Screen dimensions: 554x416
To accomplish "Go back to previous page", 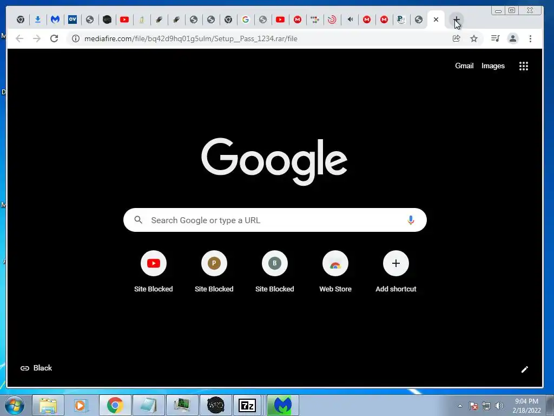I will tap(19, 38).
